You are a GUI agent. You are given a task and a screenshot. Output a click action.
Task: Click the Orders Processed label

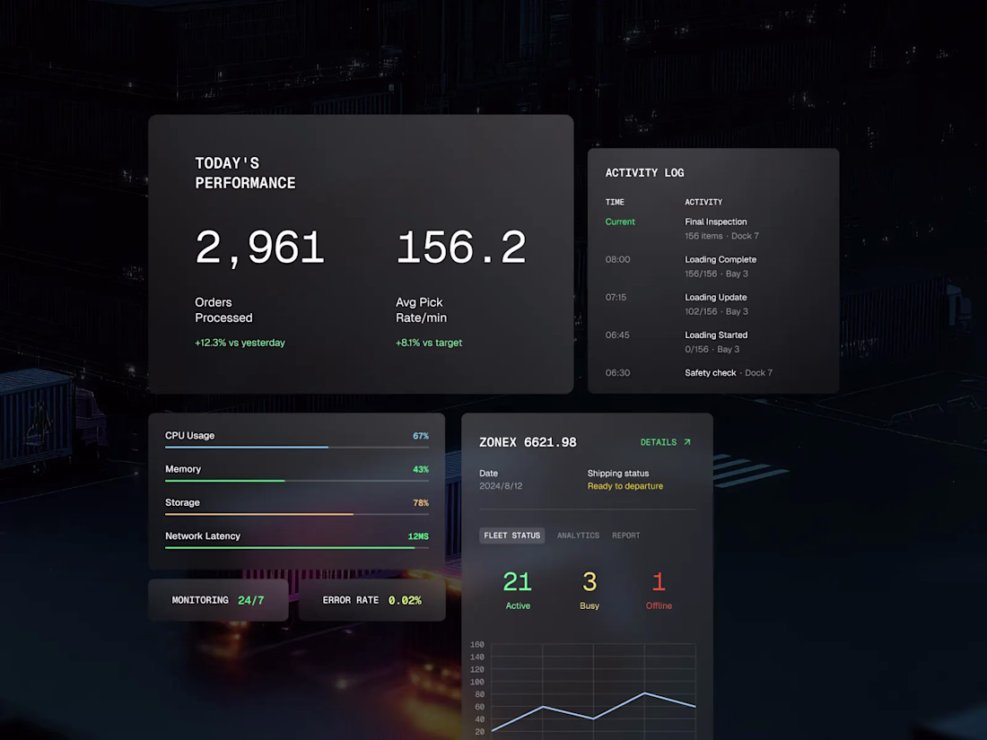(223, 310)
